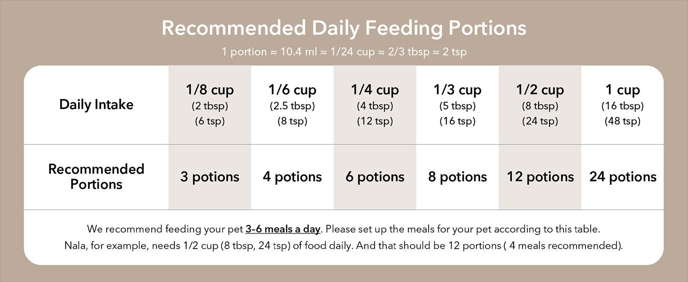Click "(2.5 tbsp)" under 1/6 cup
688x282 pixels.
pyautogui.click(x=292, y=106)
